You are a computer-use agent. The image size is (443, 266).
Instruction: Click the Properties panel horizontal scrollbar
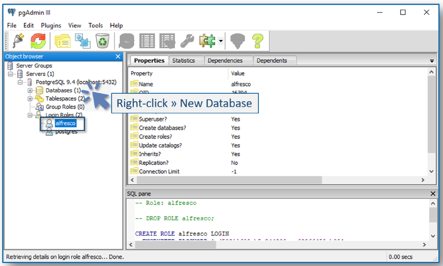[x=227, y=180]
